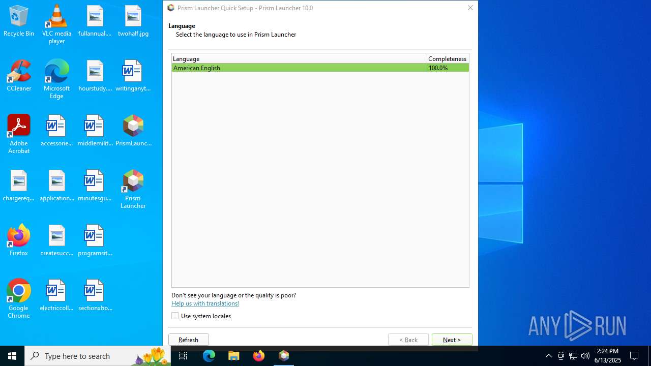Click the Next button
Viewport: 651px width, 366px height.
click(x=452, y=340)
